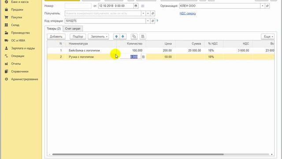Viewport: 282px width, 159px height.
Task: Open the calculator button in the quantity cell
Action: coord(143,57)
